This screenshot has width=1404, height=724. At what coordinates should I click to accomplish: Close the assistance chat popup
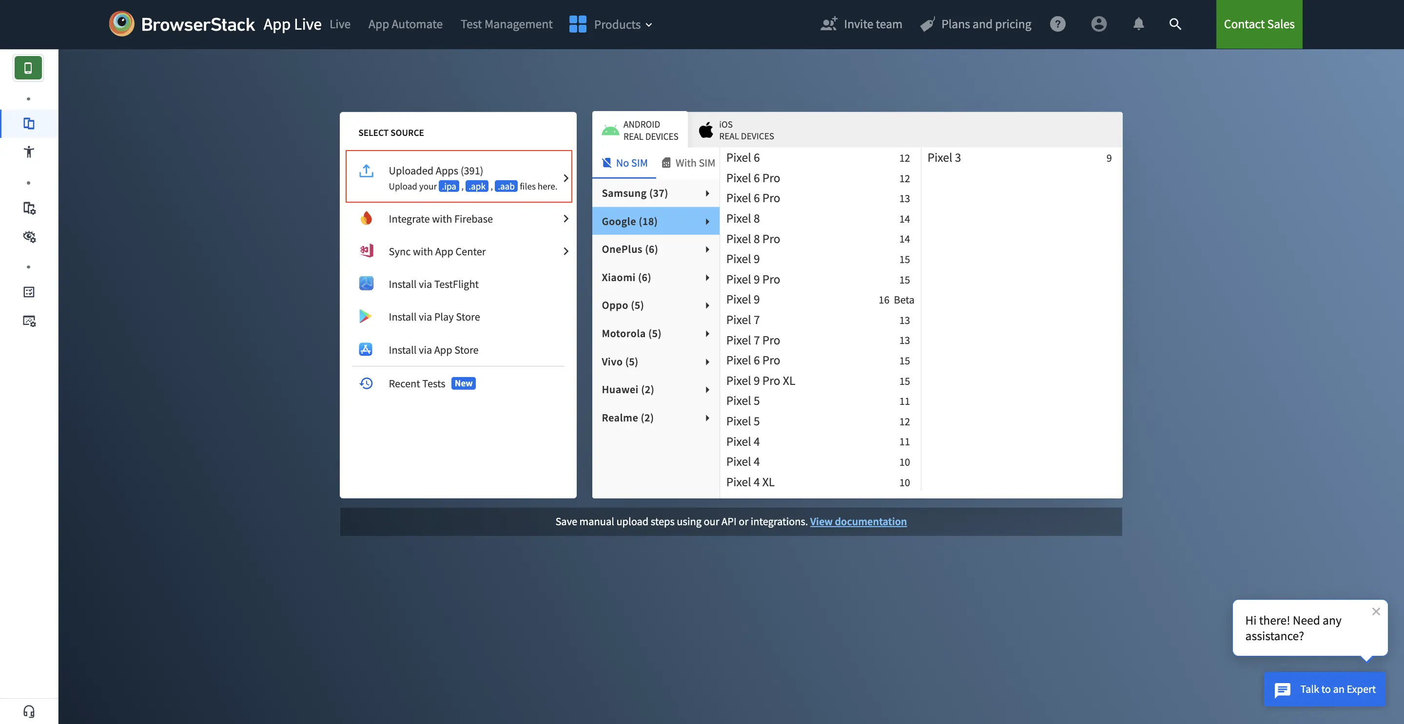pyautogui.click(x=1376, y=611)
